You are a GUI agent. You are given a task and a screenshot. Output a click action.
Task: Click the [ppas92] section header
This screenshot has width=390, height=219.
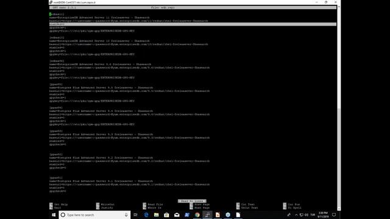[x=56, y=154]
